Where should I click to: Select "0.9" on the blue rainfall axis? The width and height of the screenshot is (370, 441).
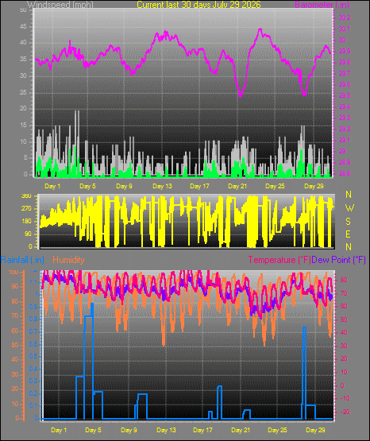pos(33,307)
